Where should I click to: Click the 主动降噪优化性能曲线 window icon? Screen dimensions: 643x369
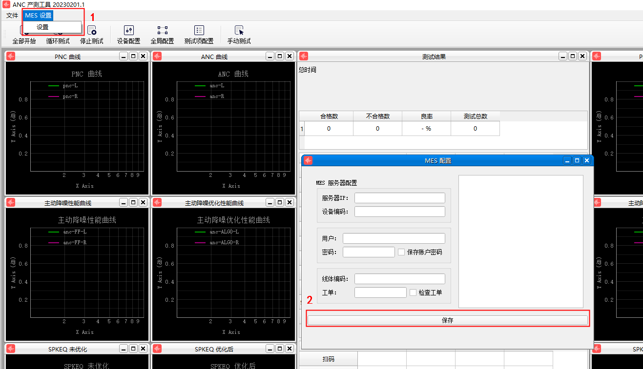point(157,202)
